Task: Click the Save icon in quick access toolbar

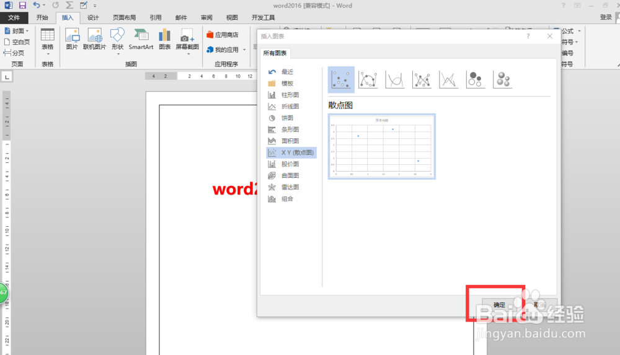Action: [22, 6]
